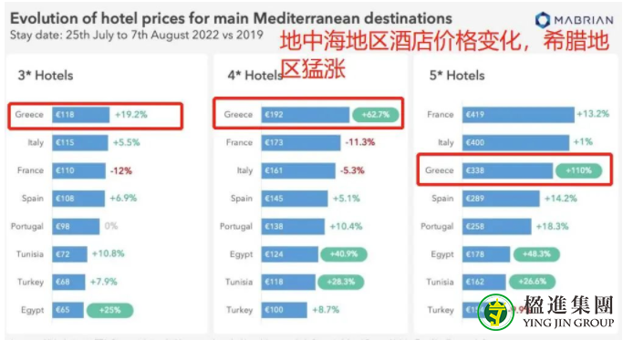Click the Ying Jin Group circular logo
Screen dimensions: 623x340
click(495, 312)
